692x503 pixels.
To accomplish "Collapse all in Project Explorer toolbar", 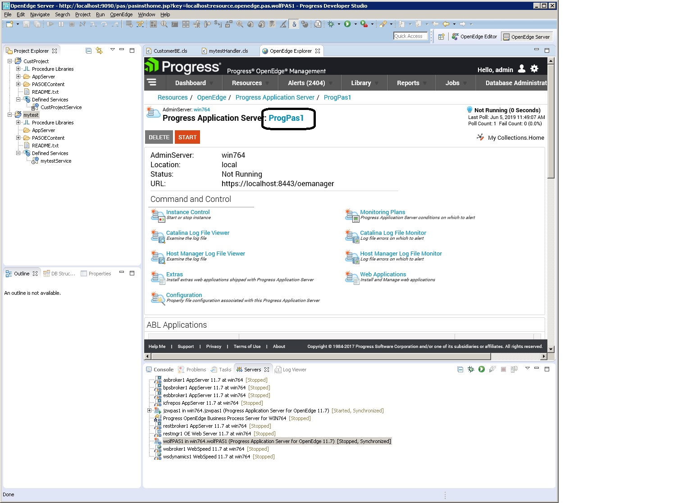I will [89, 50].
